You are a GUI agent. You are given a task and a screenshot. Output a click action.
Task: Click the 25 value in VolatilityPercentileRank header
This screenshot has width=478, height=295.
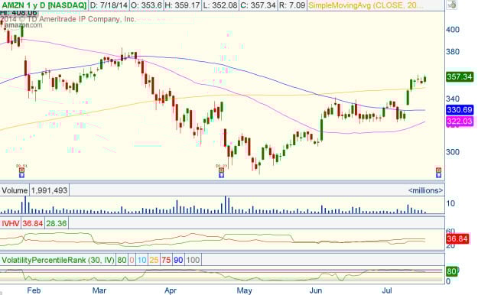[154, 260]
